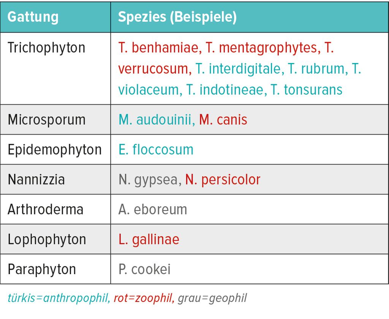
Task: Click the N. persicolor species entry
Action: click(x=223, y=179)
